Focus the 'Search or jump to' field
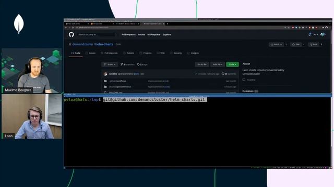This screenshot has width=334, height=187. coord(96,35)
